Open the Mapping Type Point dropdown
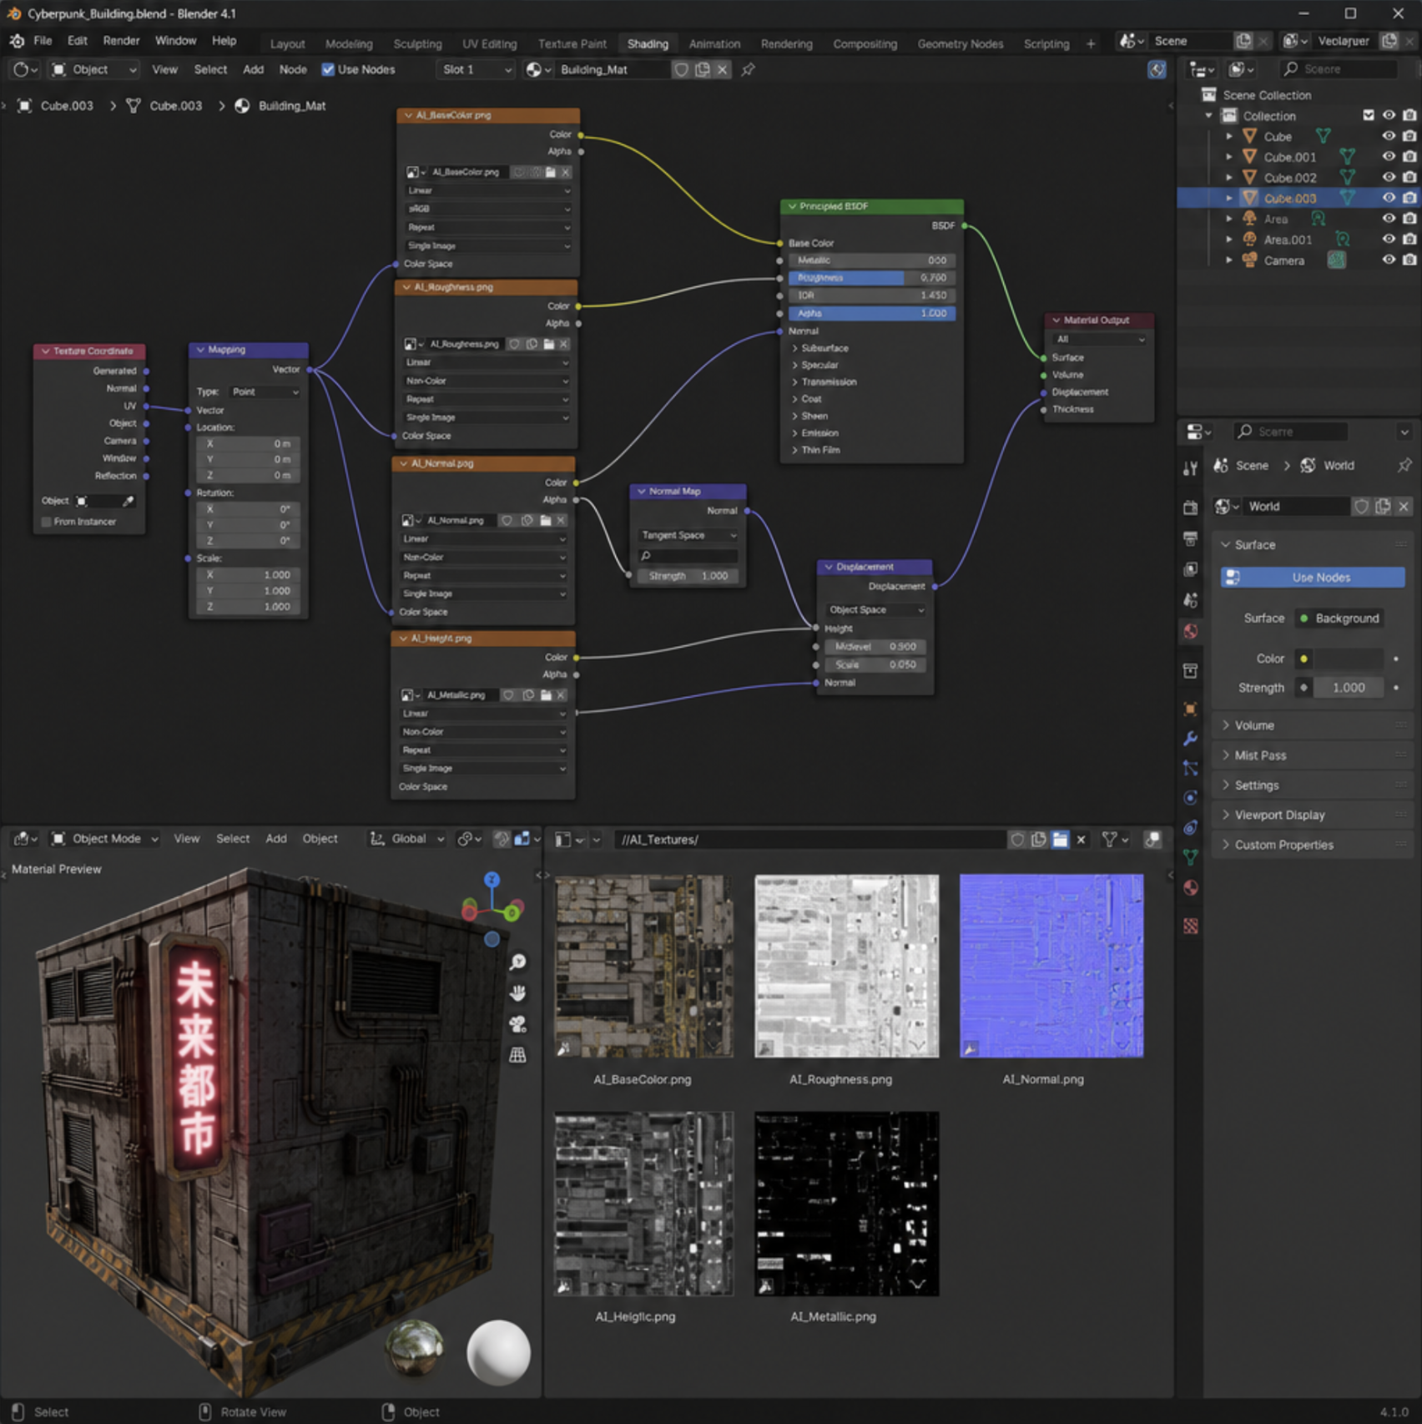 265,391
